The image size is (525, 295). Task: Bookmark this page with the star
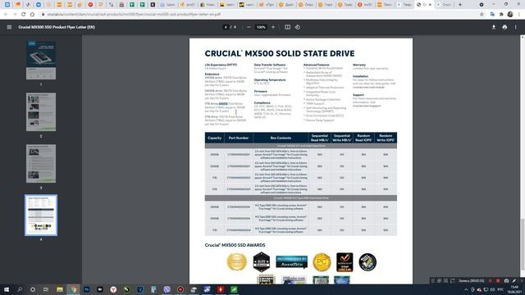[x=482, y=15]
